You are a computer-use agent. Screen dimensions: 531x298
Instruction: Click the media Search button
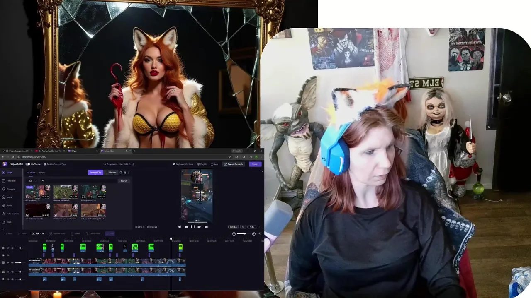[124, 181]
